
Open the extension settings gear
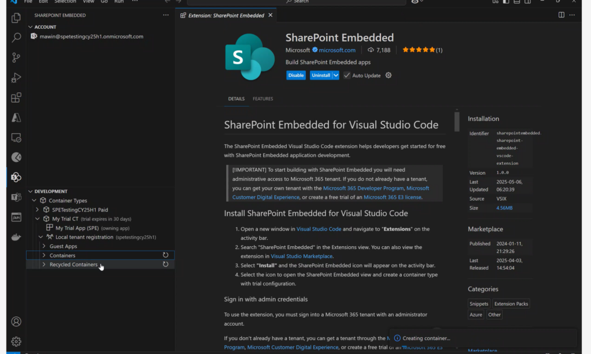388,76
